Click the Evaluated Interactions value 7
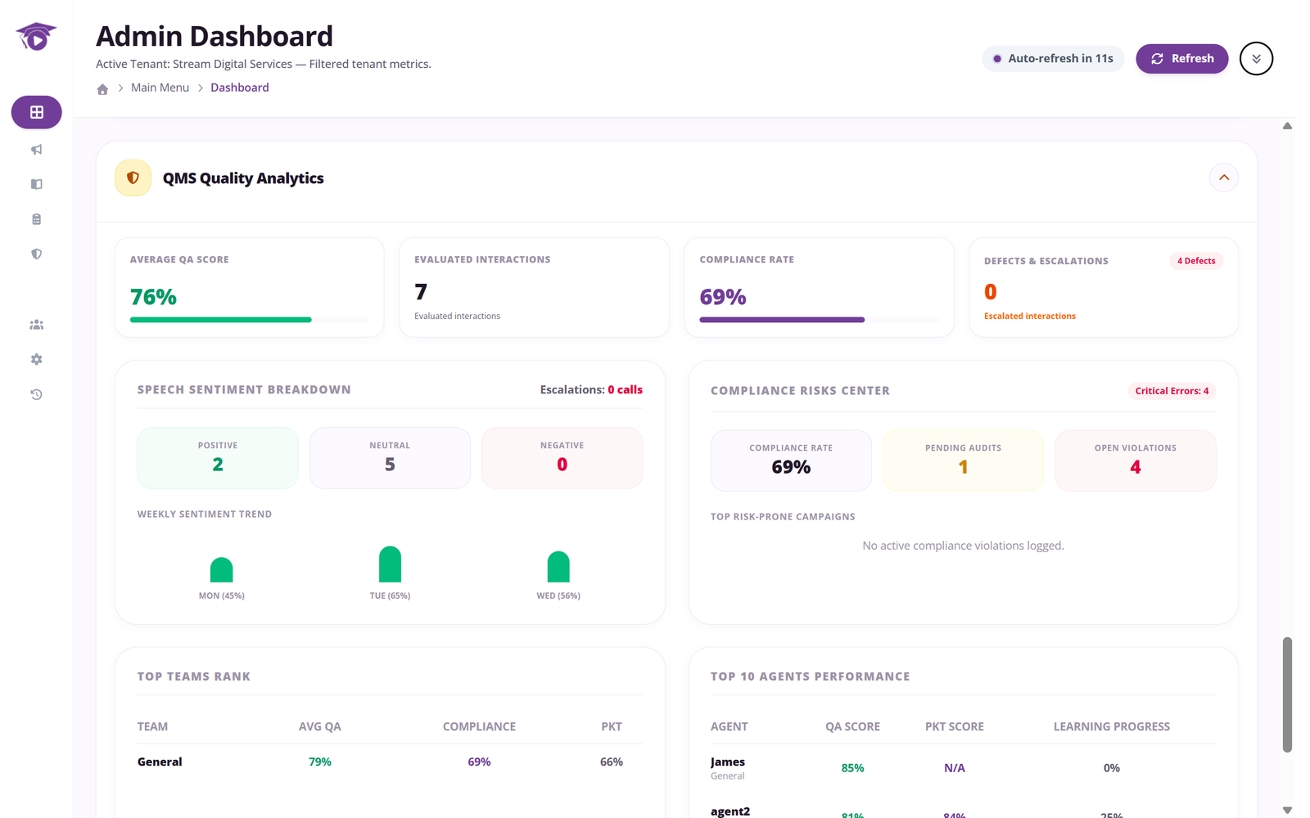1310x818 pixels. (421, 292)
